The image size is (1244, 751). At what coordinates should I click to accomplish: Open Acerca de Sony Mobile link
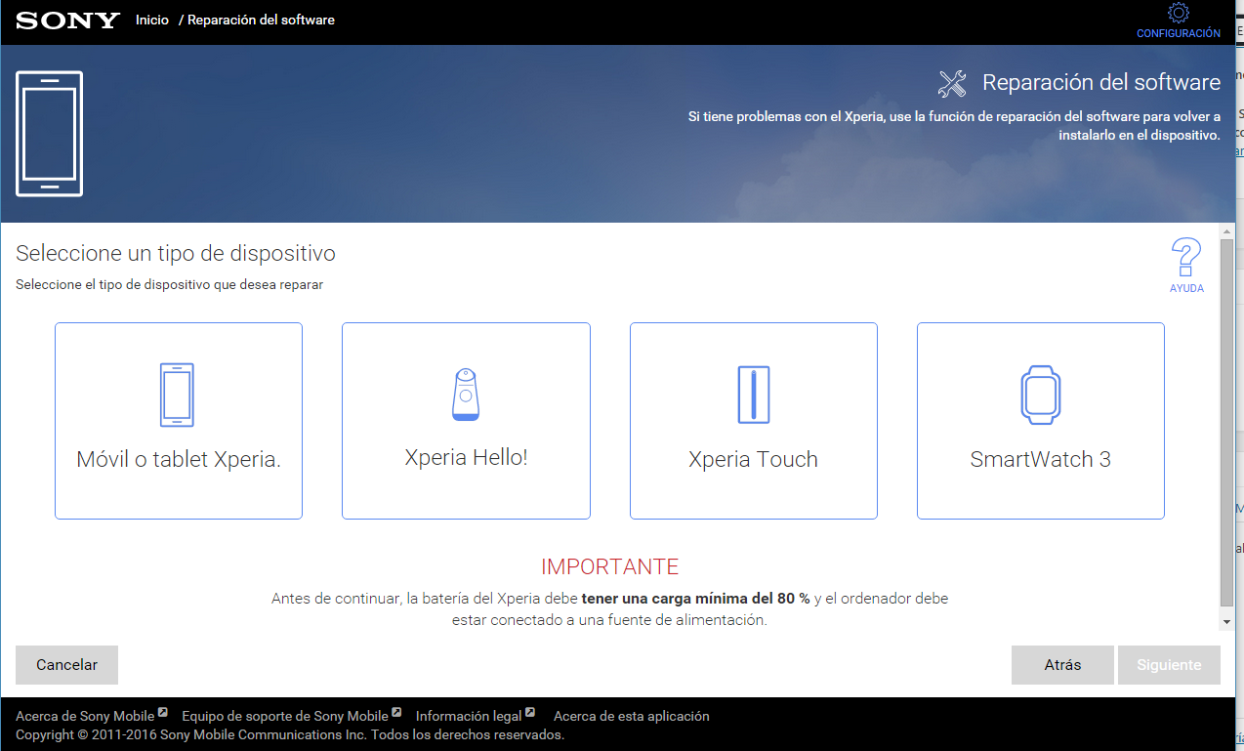tap(86, 716)
